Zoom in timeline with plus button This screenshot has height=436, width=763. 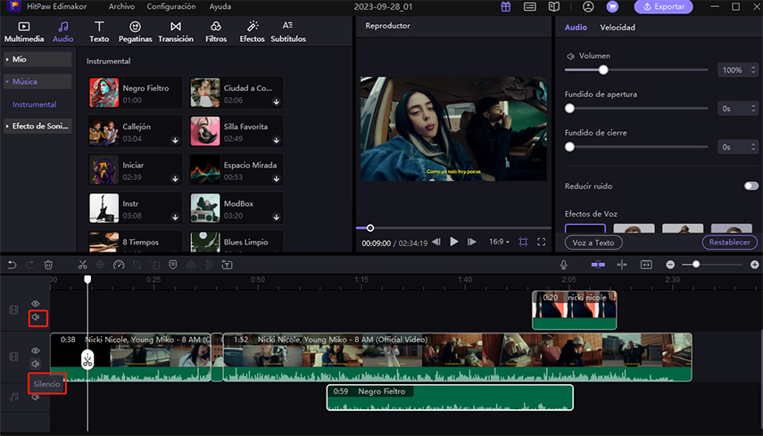(754, 265)
